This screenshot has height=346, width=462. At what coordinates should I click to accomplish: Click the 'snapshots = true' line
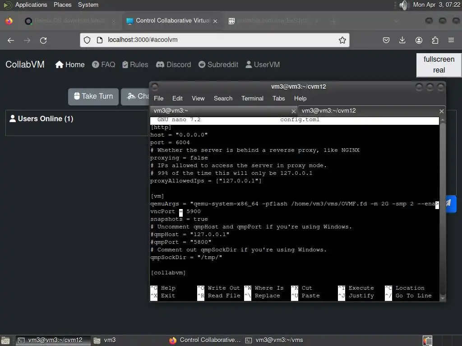pyautogui.click(x=179, y=219)
